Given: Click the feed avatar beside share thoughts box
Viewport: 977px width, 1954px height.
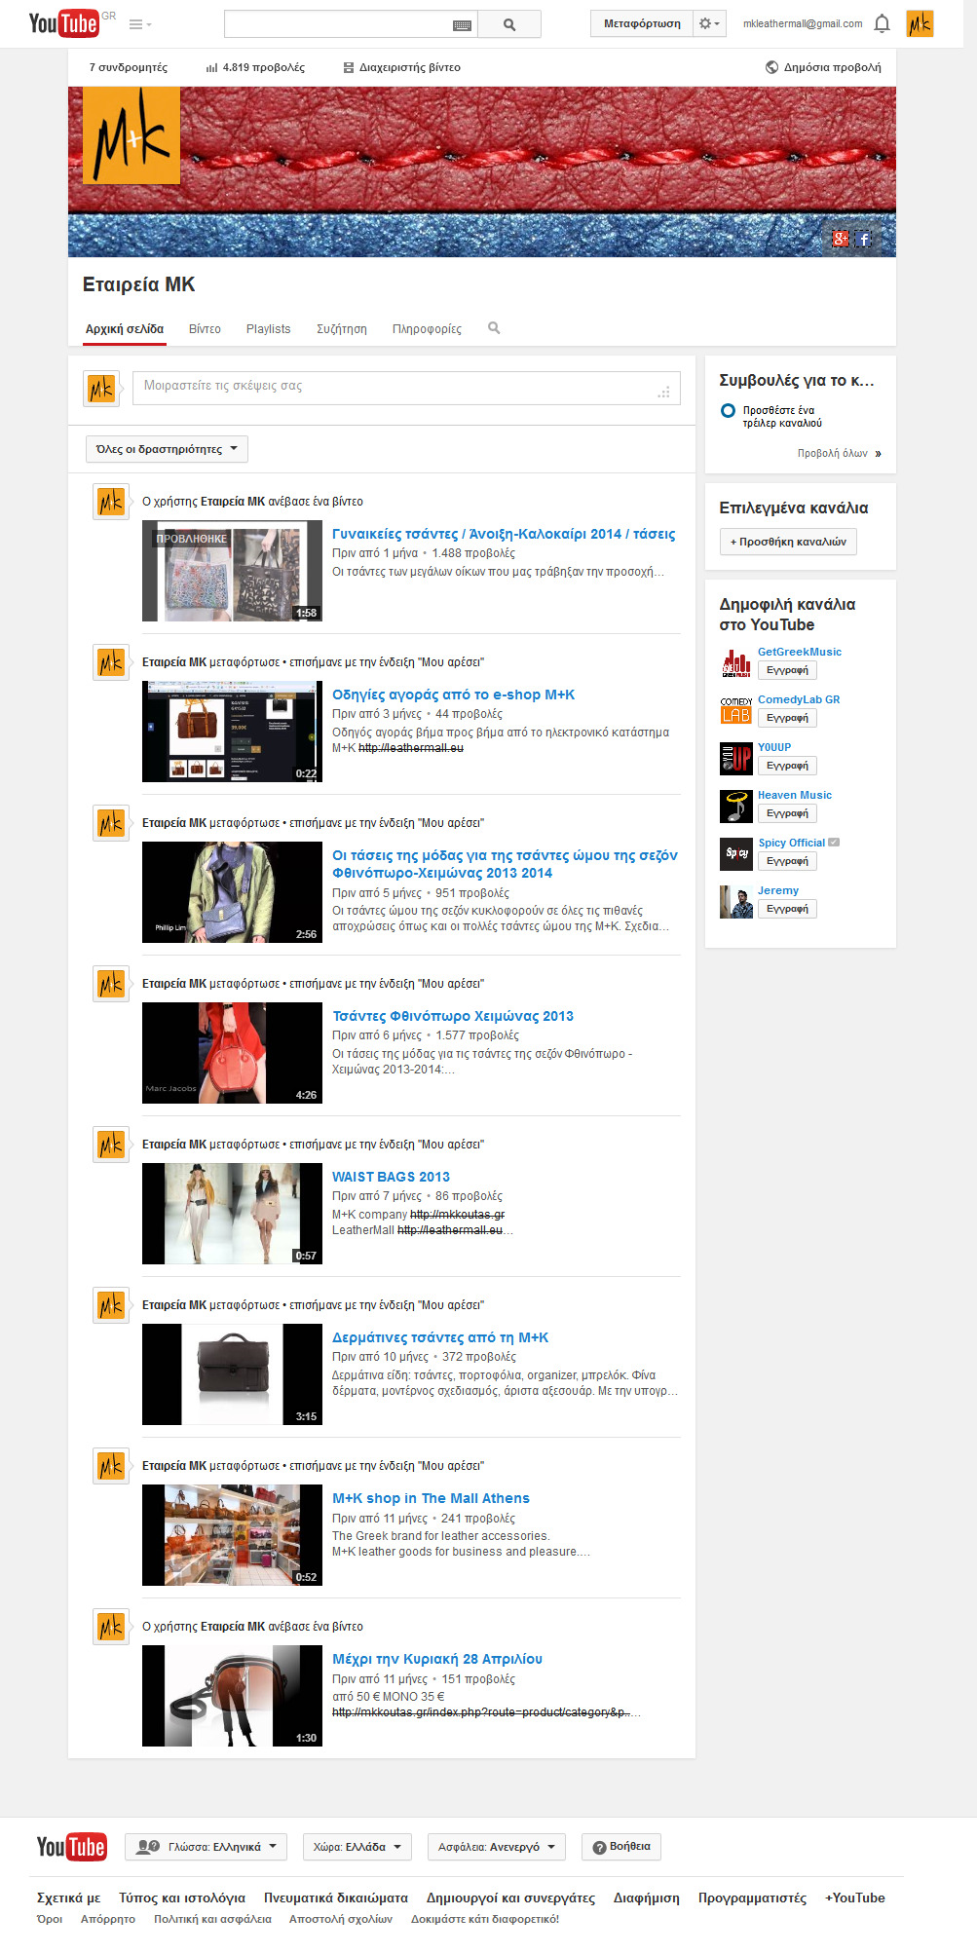Looking at the screenshot, I should [101, 390].
